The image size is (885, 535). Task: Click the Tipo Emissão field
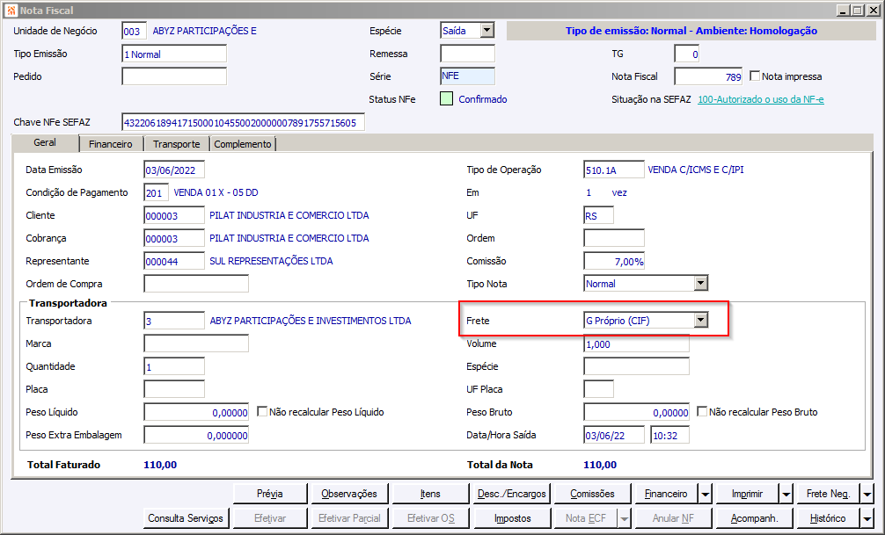tap(174, 54)
